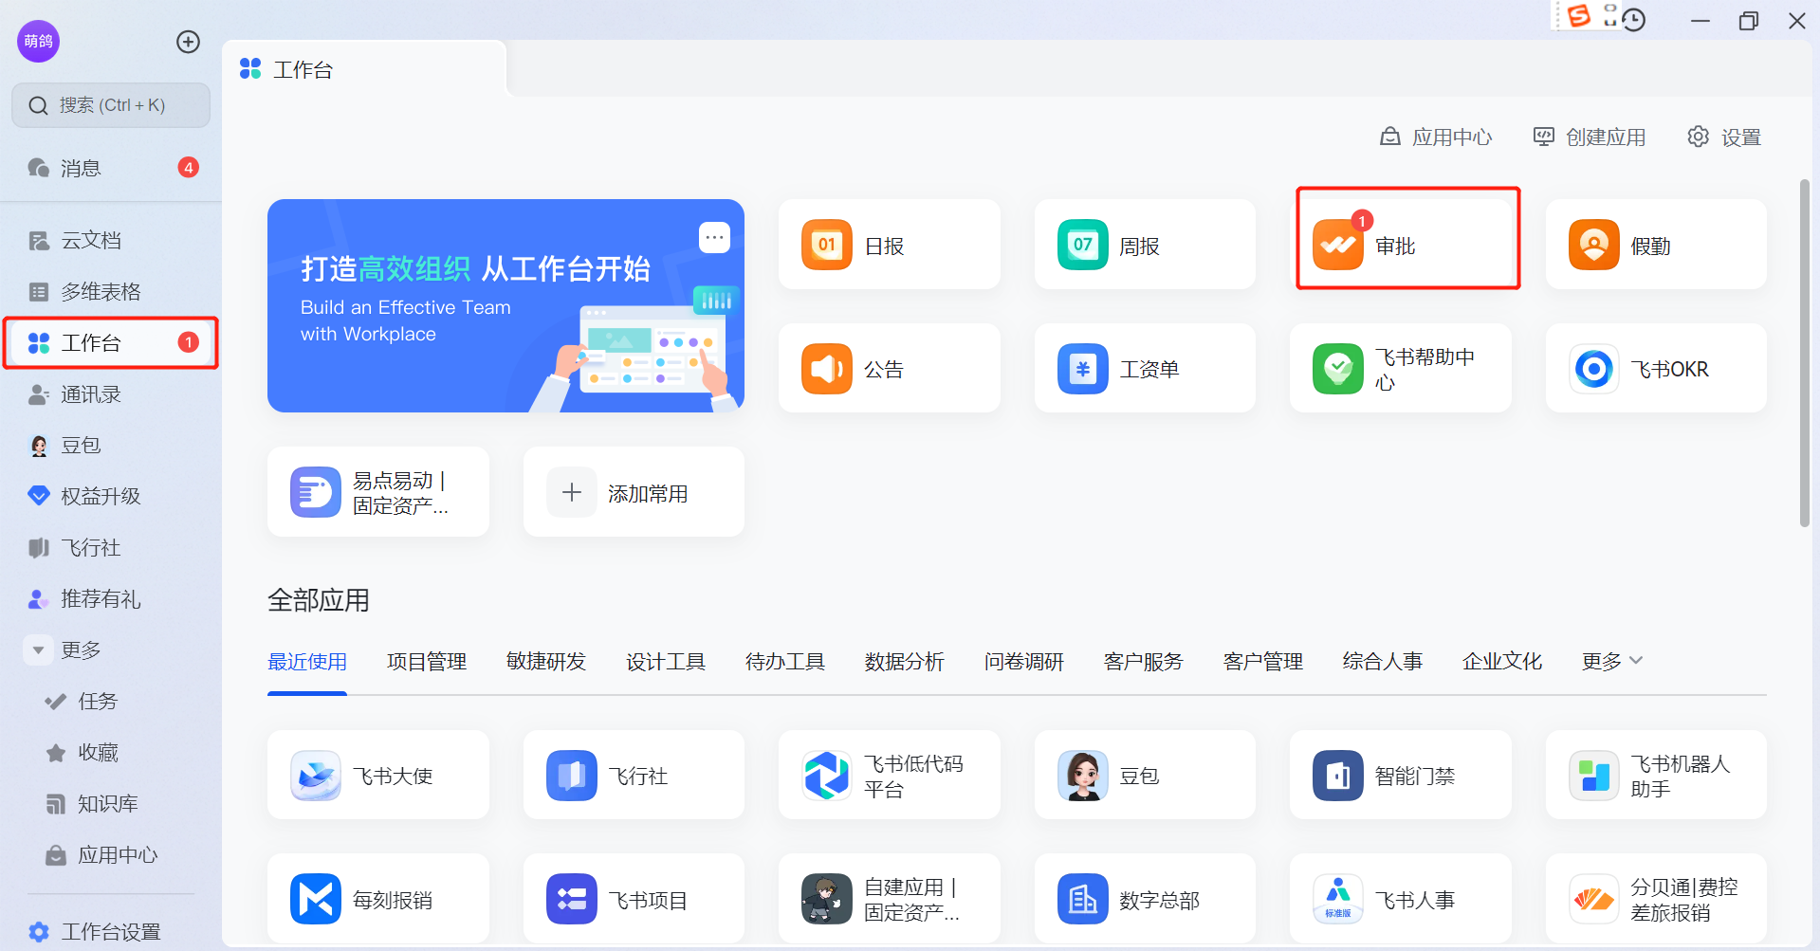
Task: Select the 最近使用 tab
Action: pos(307,661)
